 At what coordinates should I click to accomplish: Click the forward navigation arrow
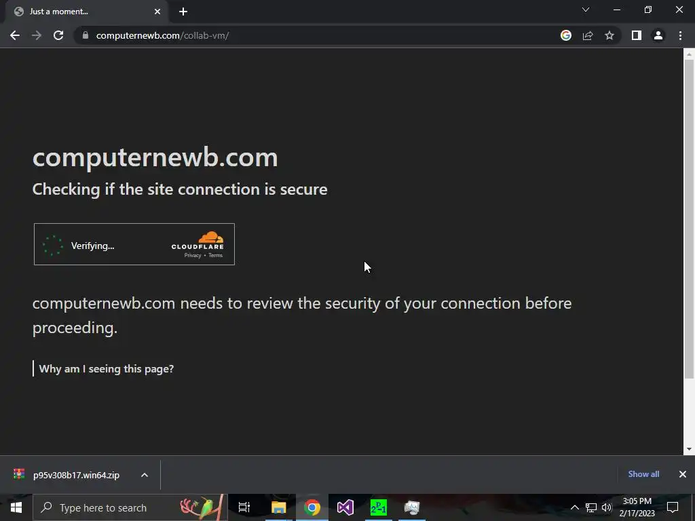(37, 35)
